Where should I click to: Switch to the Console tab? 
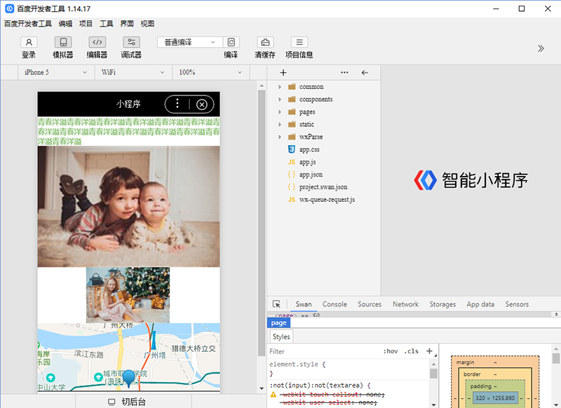[x=334, y=304]
